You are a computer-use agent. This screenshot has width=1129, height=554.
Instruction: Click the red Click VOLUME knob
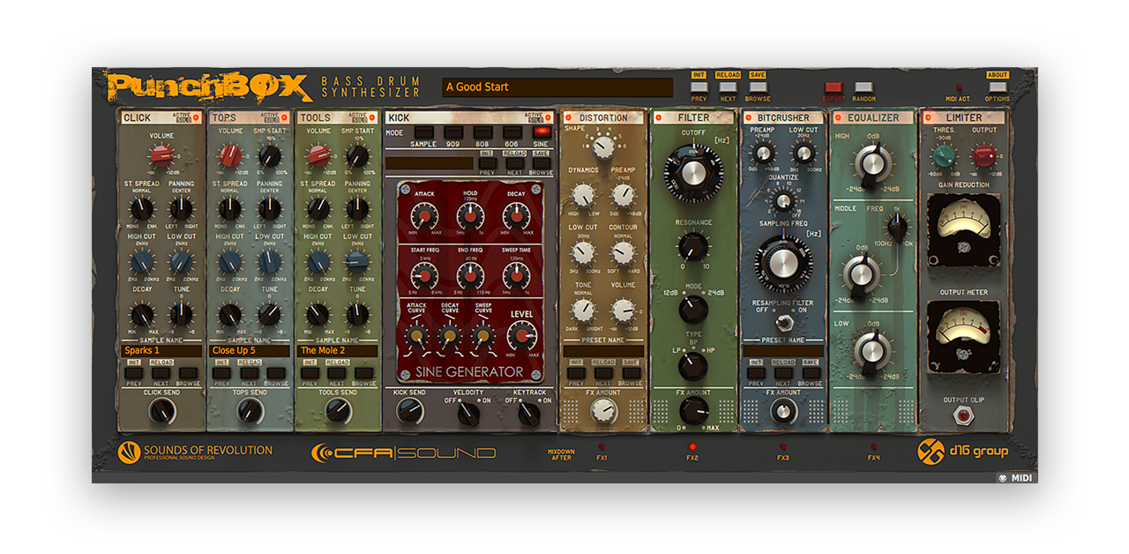tap(161, 155)
